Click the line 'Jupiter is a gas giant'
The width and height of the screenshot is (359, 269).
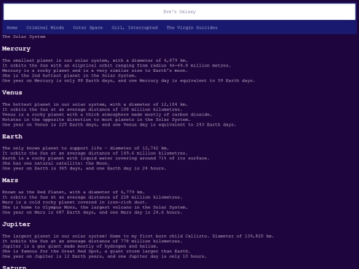coord(80,246)
